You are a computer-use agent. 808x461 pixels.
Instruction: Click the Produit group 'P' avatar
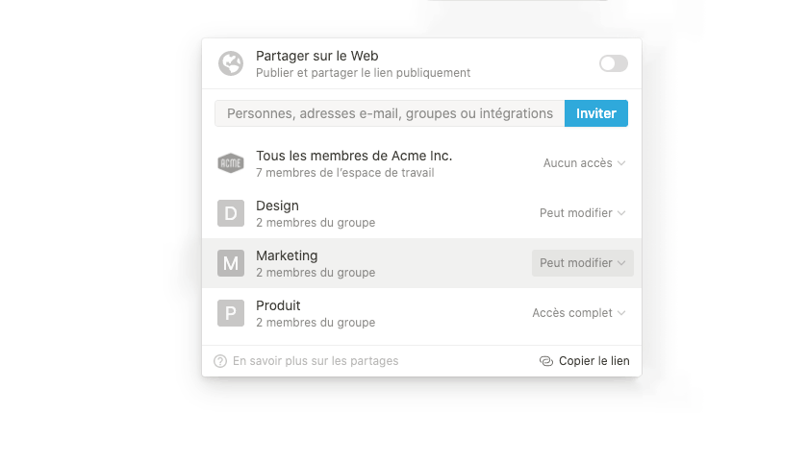tap(231, 313)
